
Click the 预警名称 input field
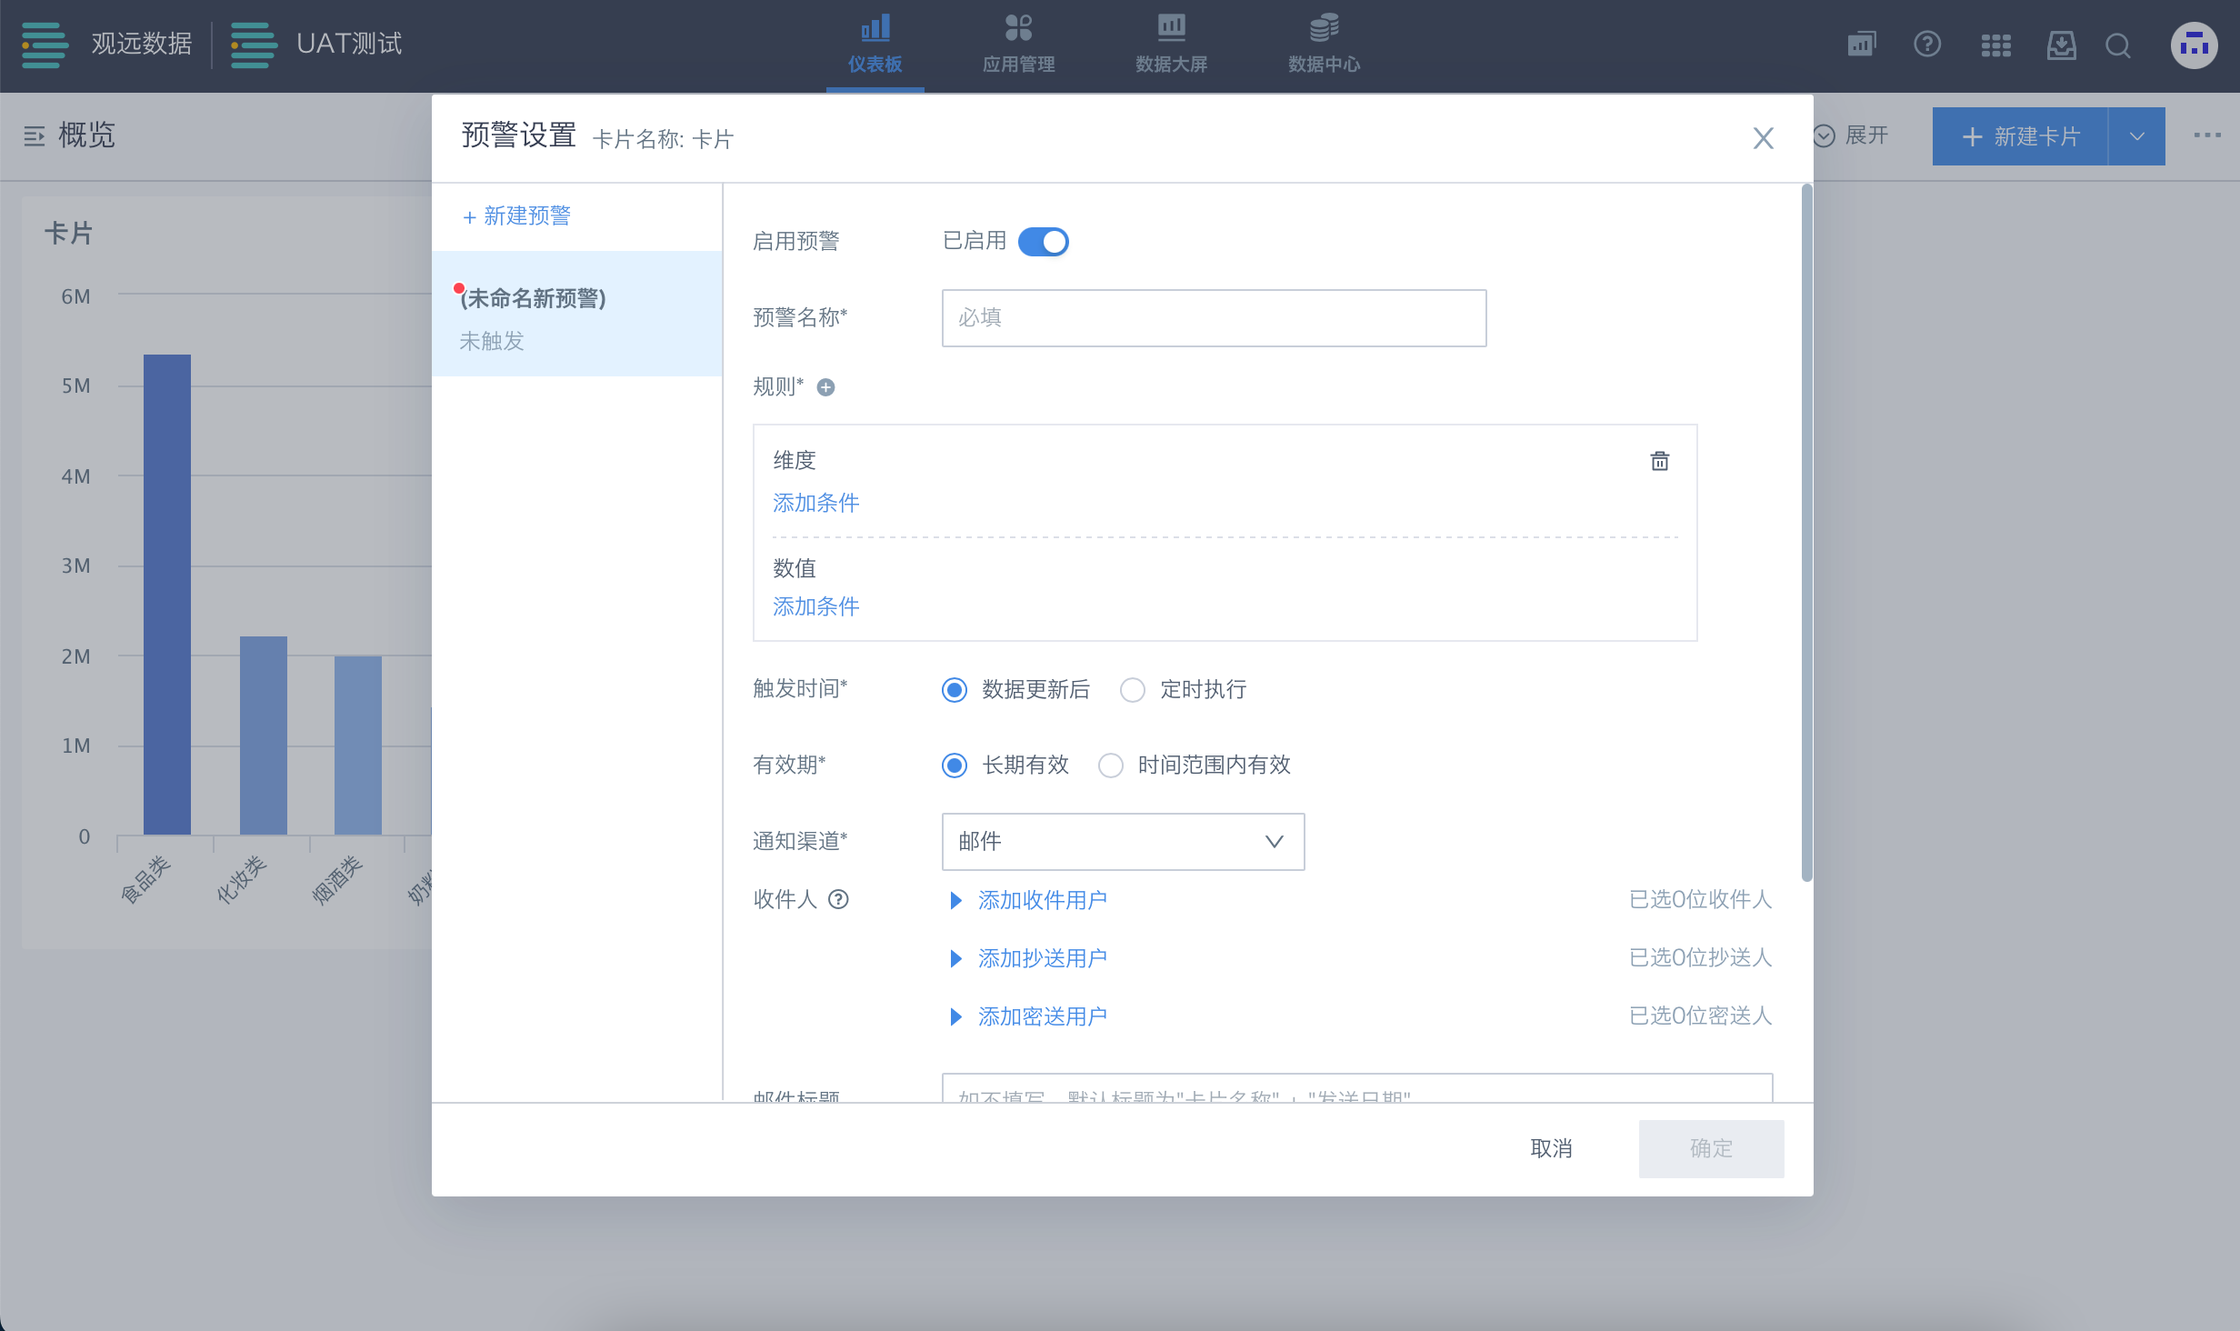click(x=1214, y=317)
